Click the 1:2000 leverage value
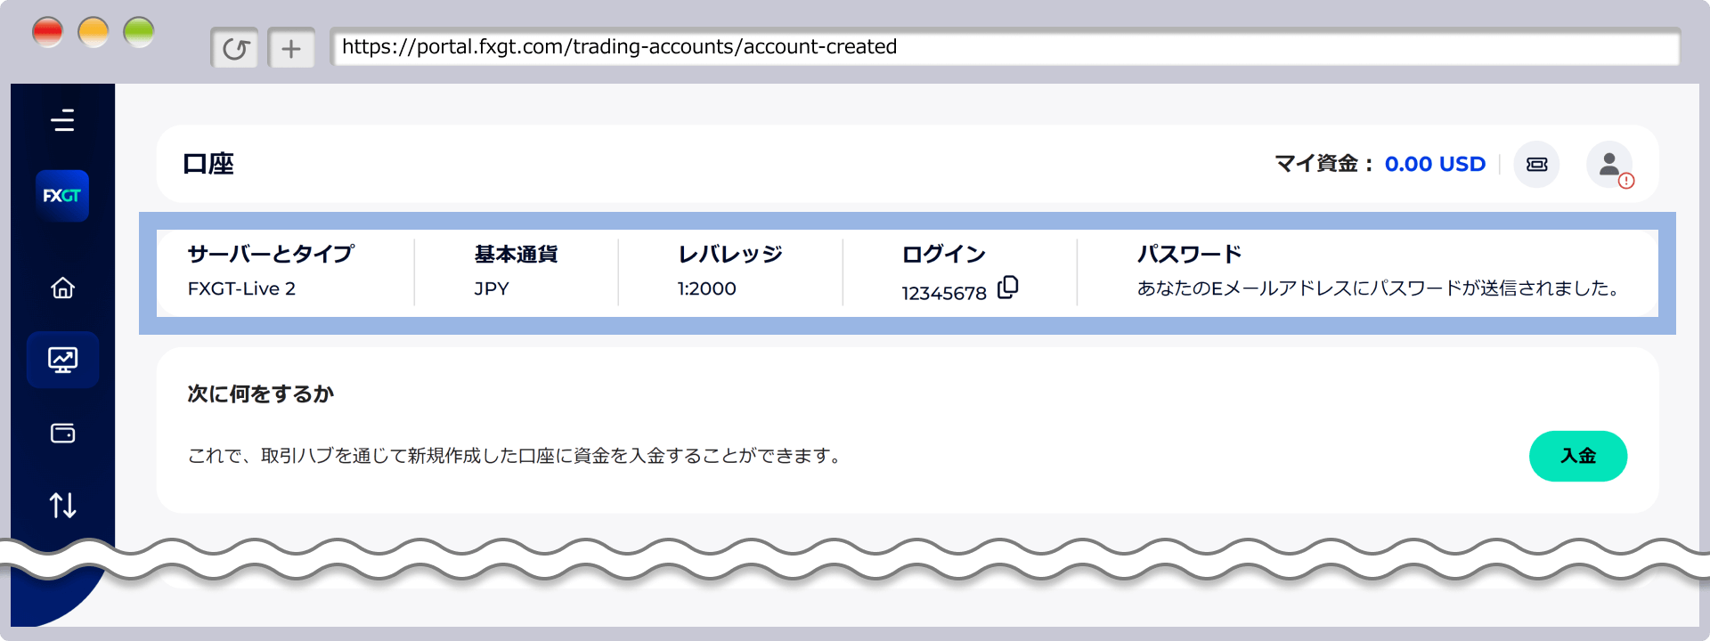This screenshot has height=641, width=1710. [x=706, y=289]
